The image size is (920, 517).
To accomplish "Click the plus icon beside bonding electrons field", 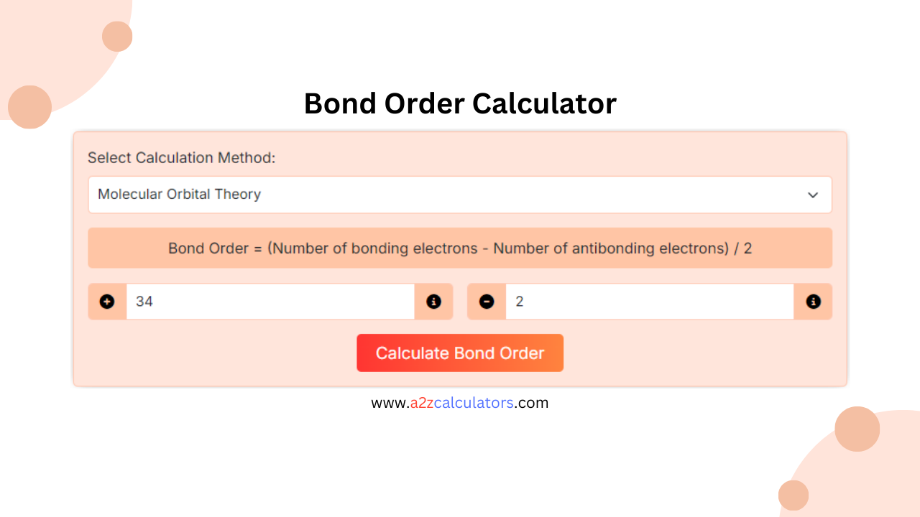I will pos(106,302).
